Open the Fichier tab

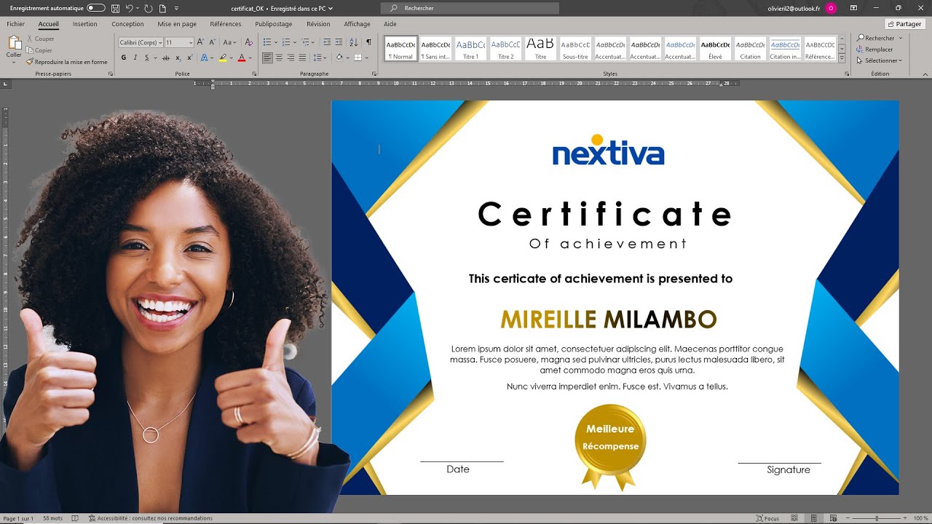tap(15, 24)
